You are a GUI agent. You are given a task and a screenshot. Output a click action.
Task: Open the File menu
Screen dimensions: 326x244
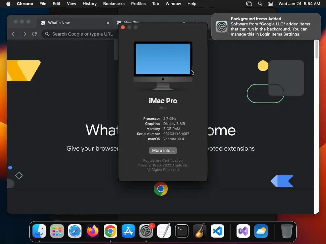pyautogui.click(x=43, y=4)
